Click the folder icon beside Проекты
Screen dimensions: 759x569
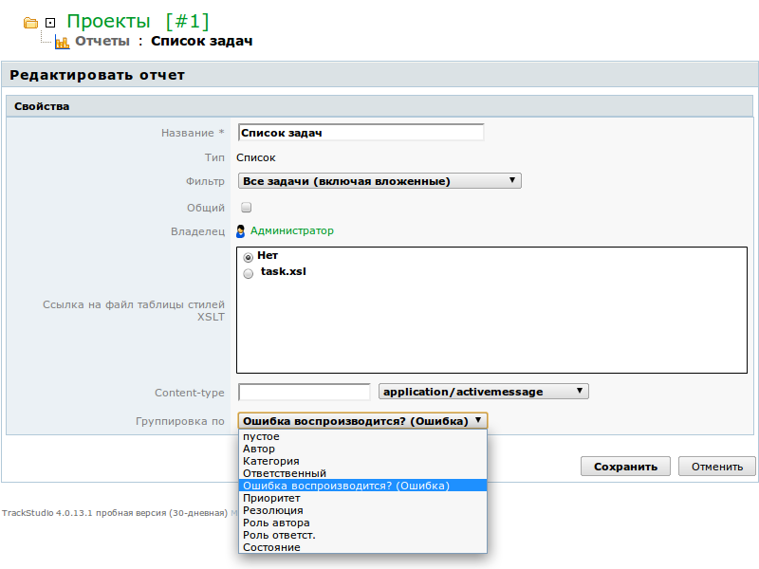click(30, 22)
